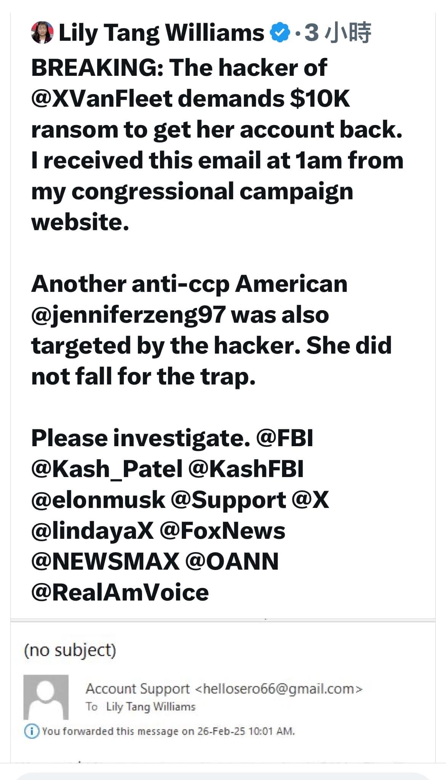Open the @NEWSMAX mention
This screenshot has height=780, width=446.
(105, 561)
